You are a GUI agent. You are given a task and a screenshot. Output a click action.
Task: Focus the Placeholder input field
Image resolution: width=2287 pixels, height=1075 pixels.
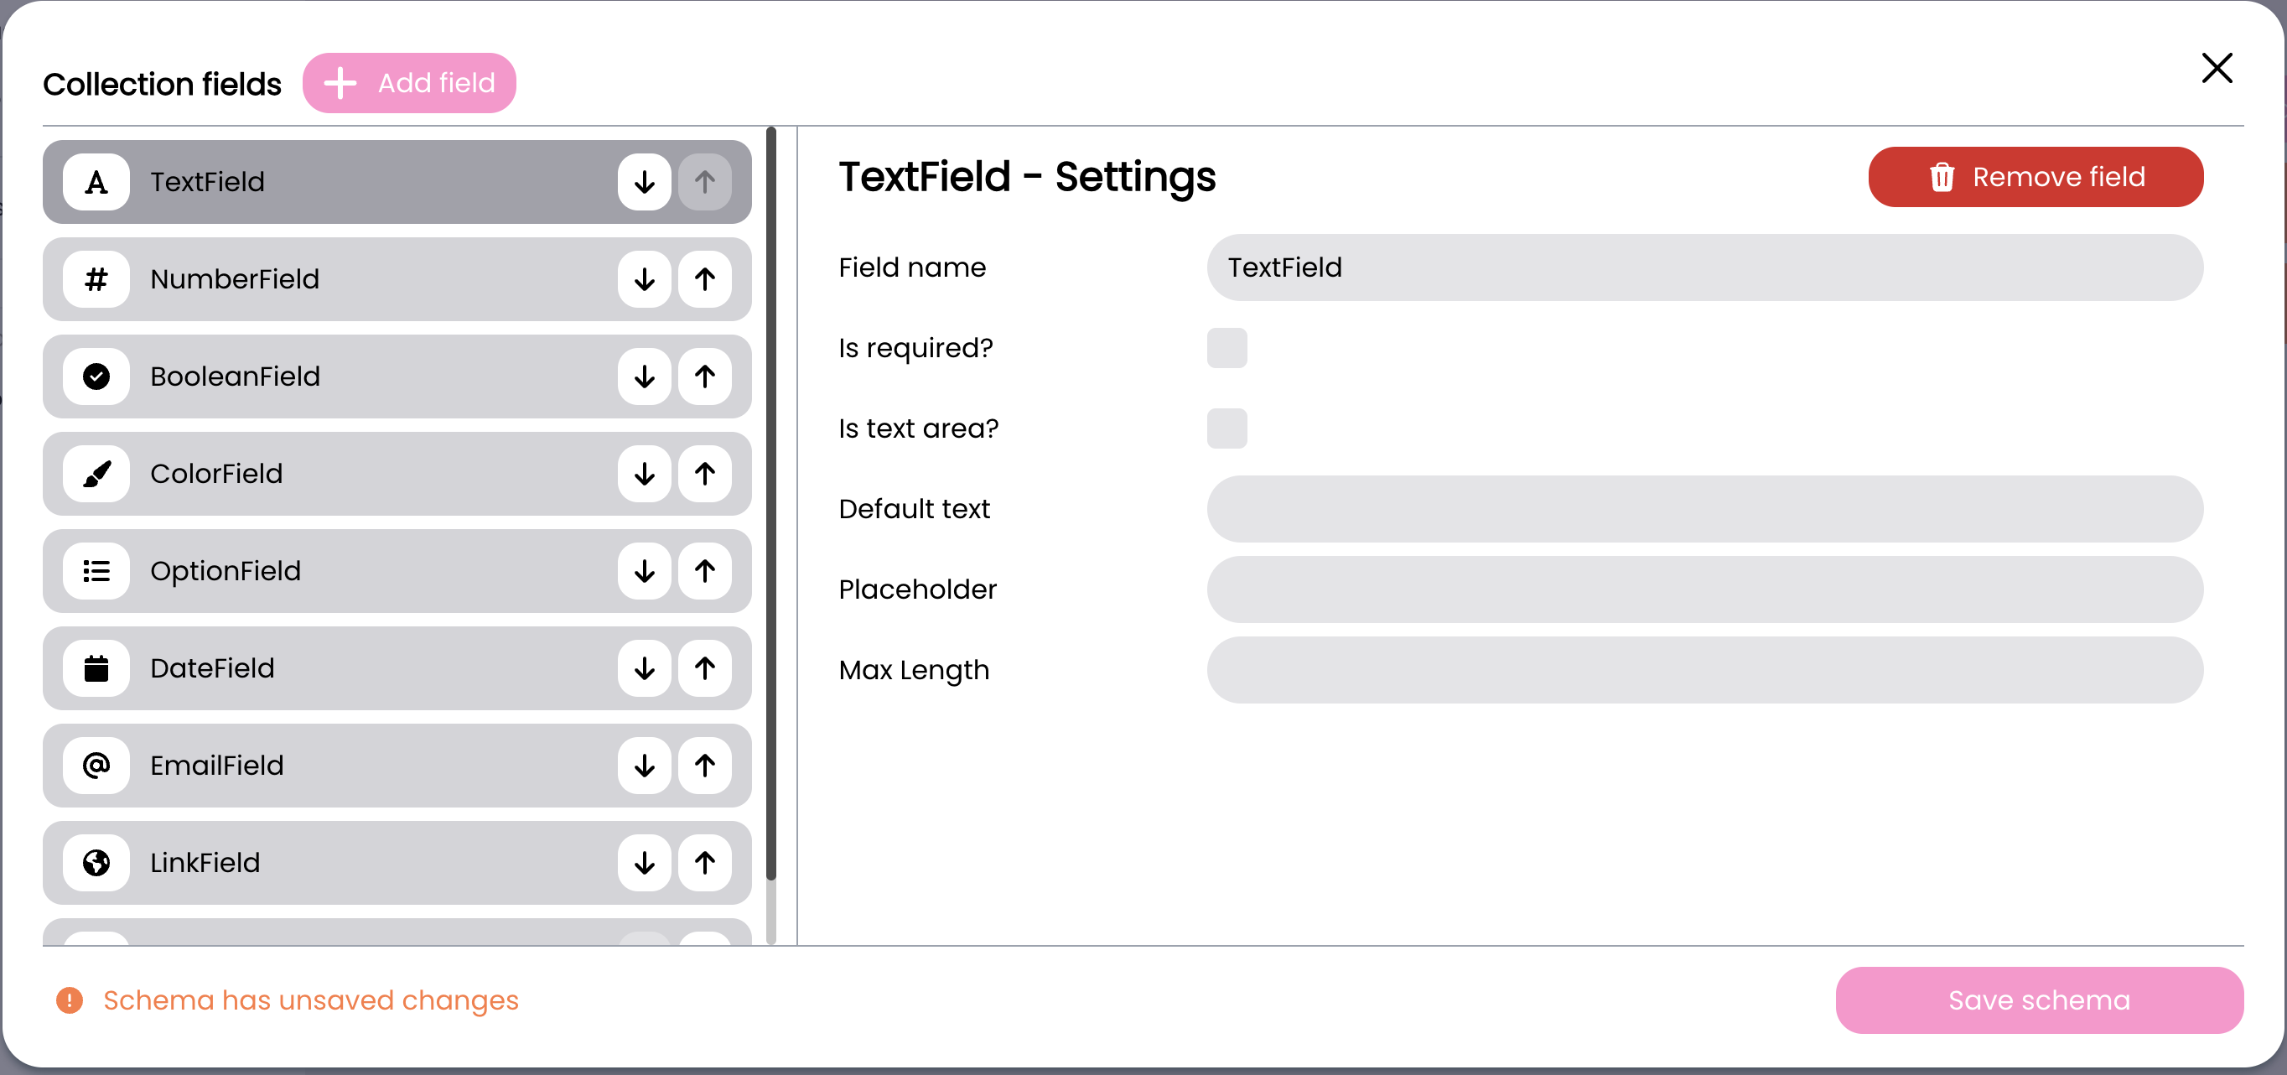1704,589
